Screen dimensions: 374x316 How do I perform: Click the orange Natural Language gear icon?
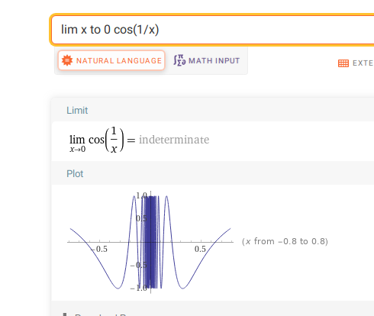[x=67, y=60]
